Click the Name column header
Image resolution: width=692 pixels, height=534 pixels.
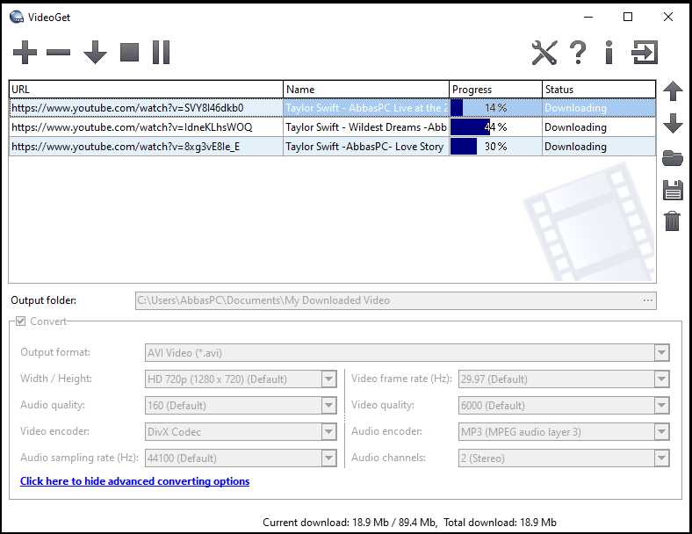pos(366,90)
